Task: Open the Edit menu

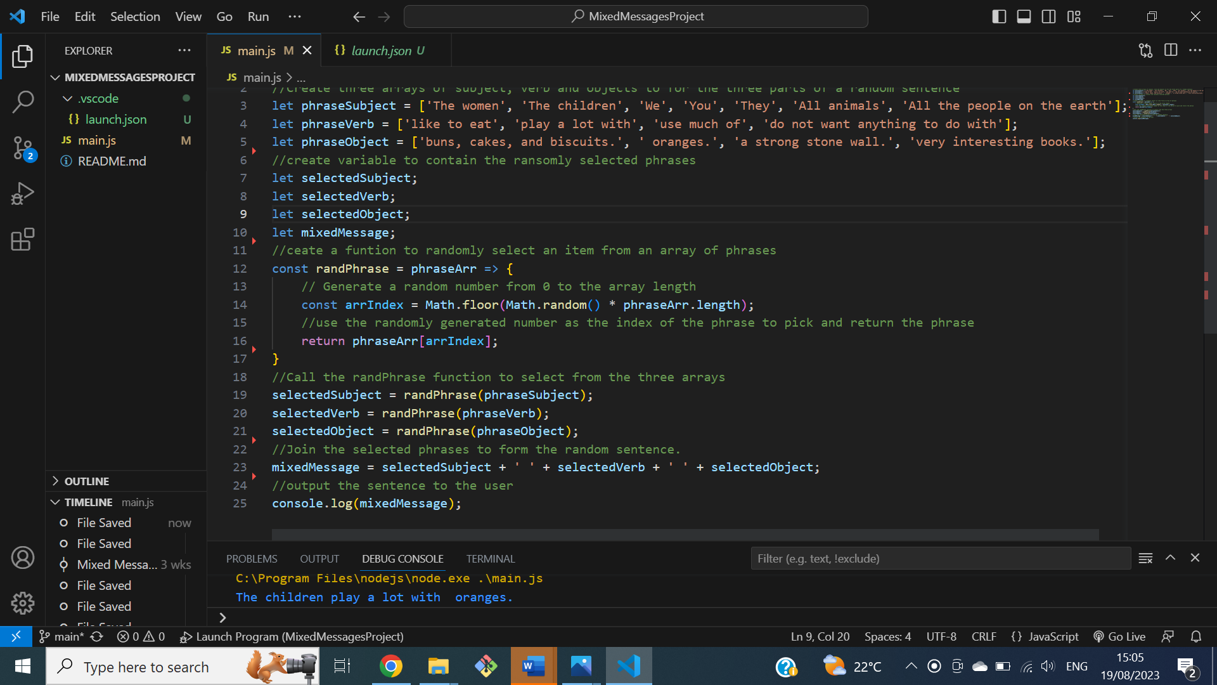Action: pyautogui.click(x=85, y=16)
